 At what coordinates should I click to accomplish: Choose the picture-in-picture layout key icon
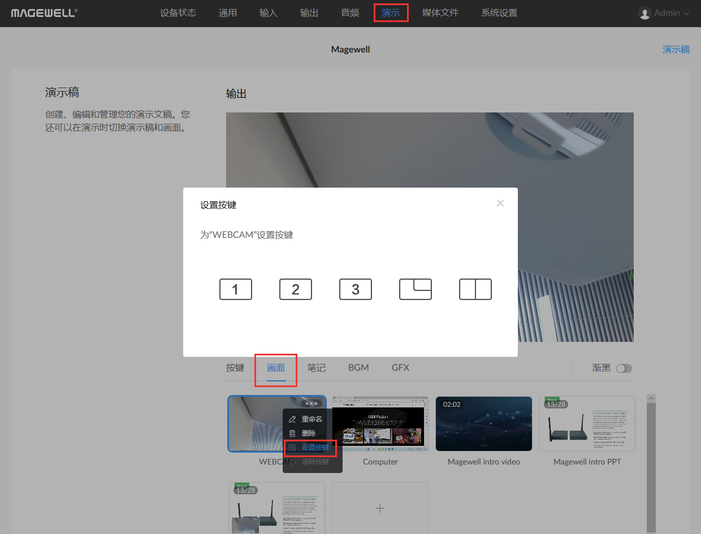(x=415, y=289)
